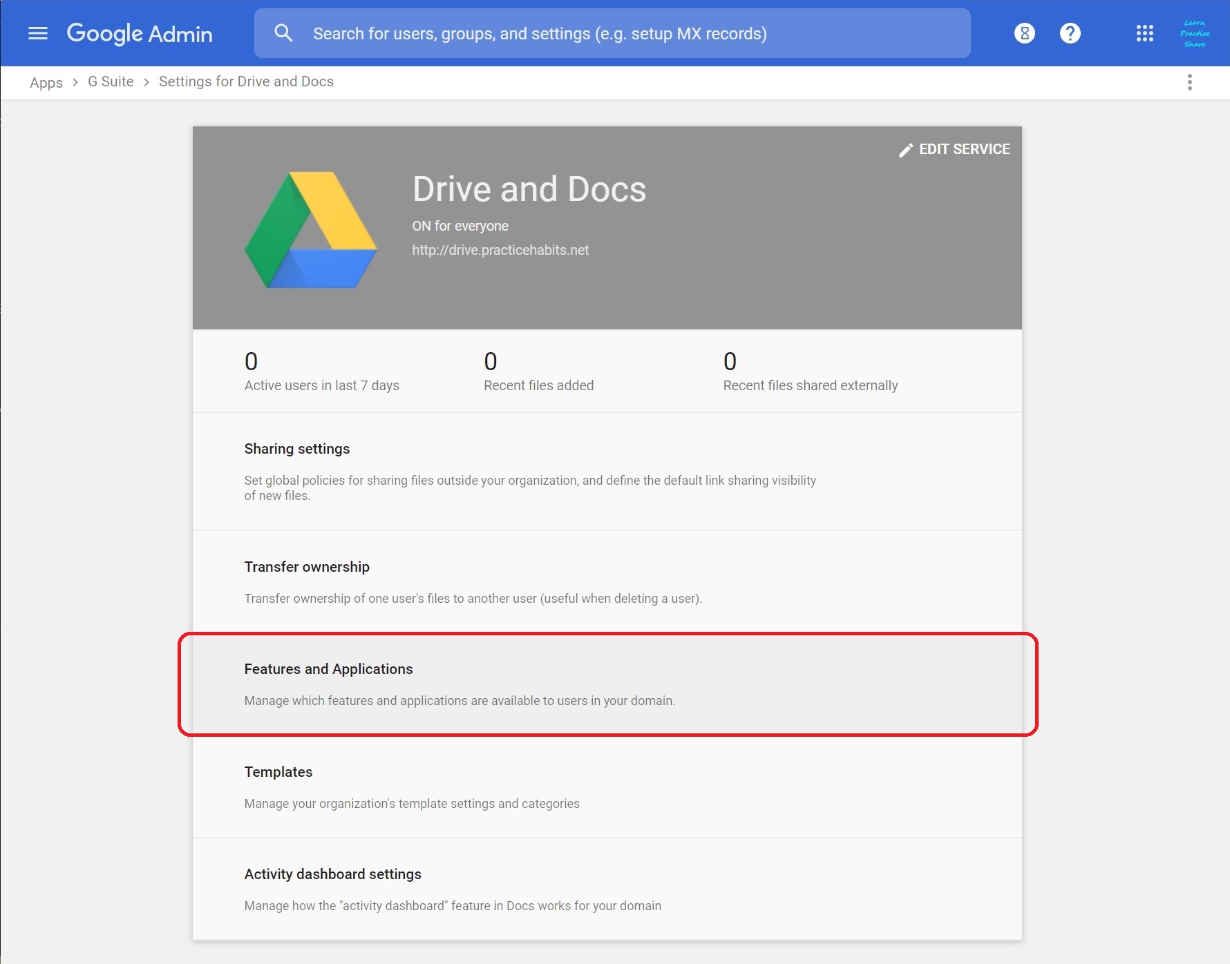Expand Activity dashboard settings section

(607, 889)
